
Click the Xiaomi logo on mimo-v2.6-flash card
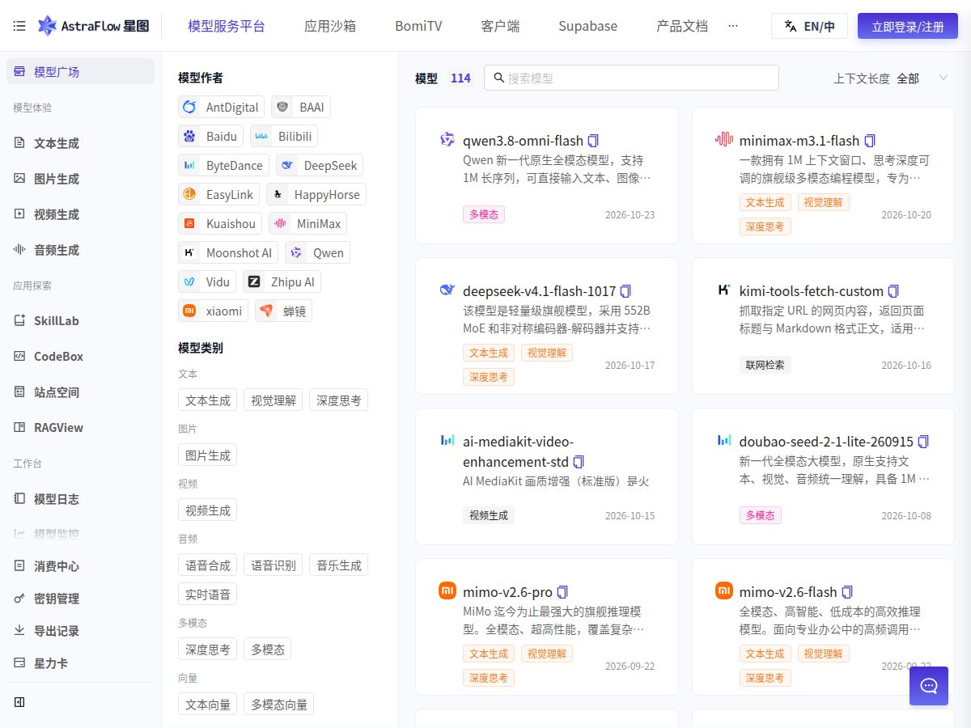724,591
